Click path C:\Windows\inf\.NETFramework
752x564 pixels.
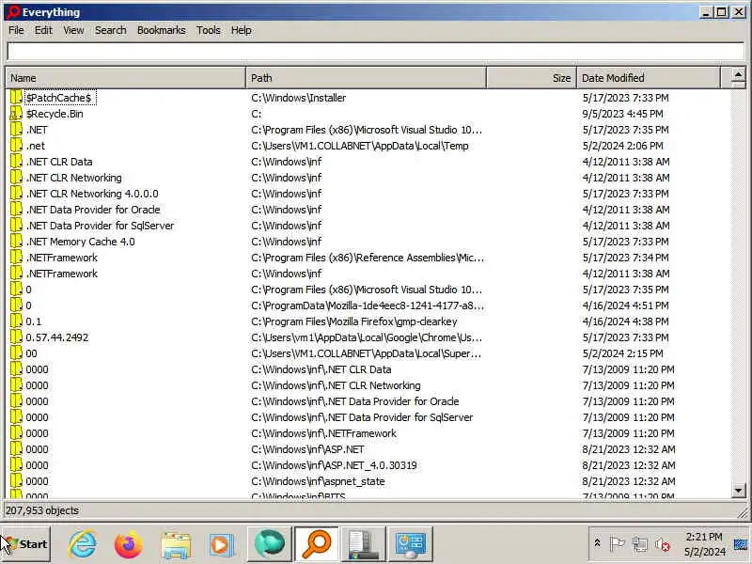tap(323, 433)
